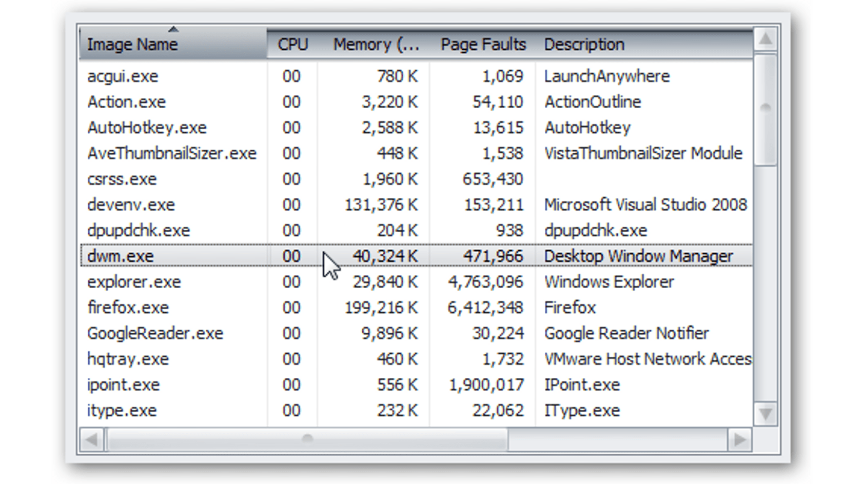Select the acgui.exe process row
863x484 pixels.
pos(416,76)
